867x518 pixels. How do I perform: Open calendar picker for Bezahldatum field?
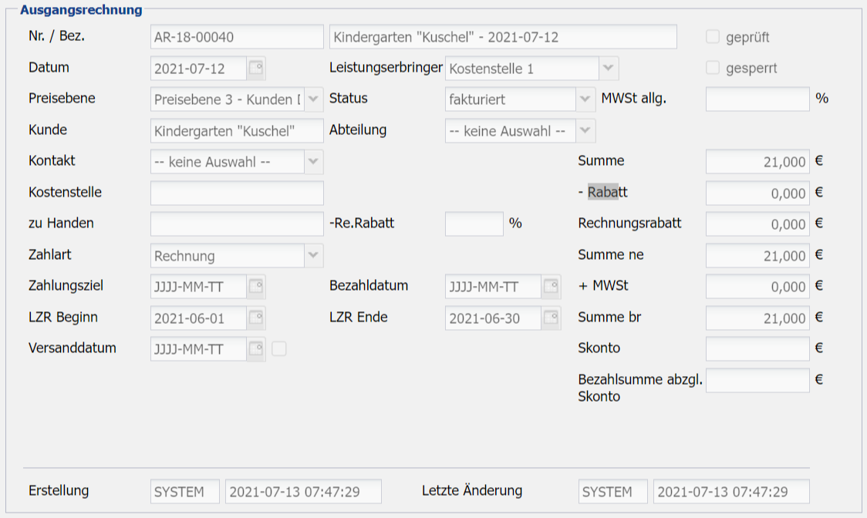[x=551, y=287]
